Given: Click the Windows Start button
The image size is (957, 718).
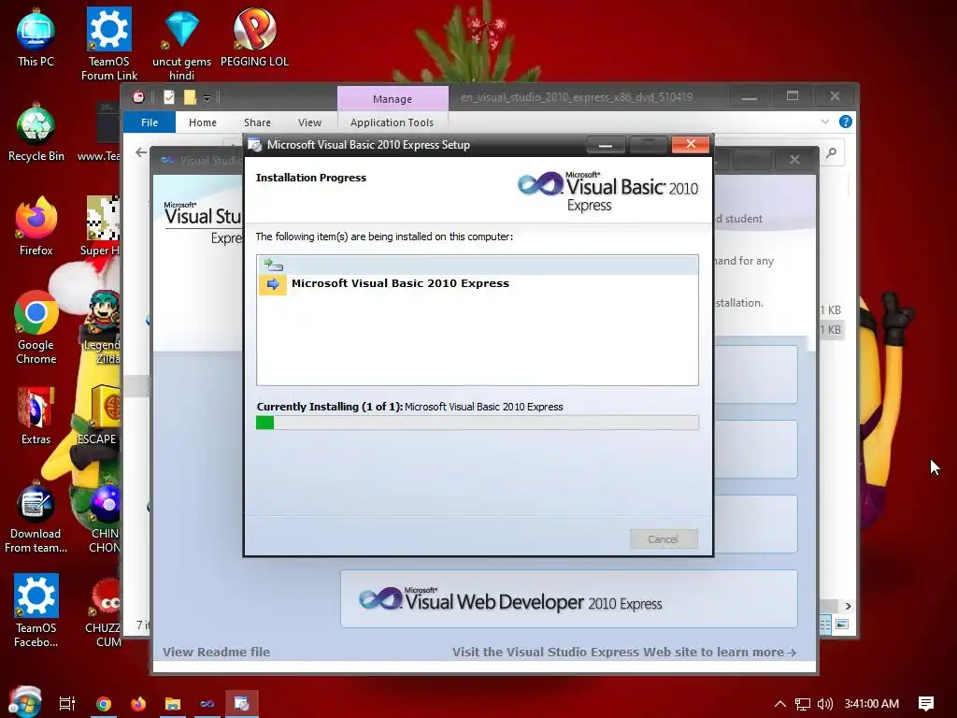Looking at the screenshot, I should click(x=24, y=702).
